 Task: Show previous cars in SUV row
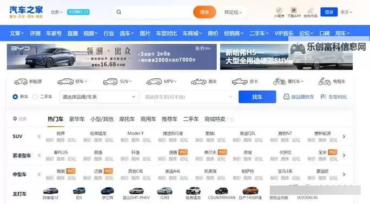tap(39, 137)
